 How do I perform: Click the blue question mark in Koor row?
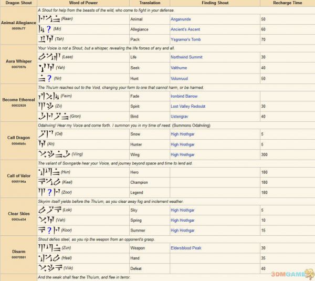click(x=49, y=231)
